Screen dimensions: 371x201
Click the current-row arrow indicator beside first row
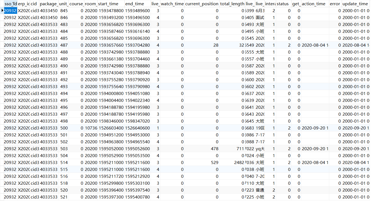pyautogui.click(x=2, y=10)
